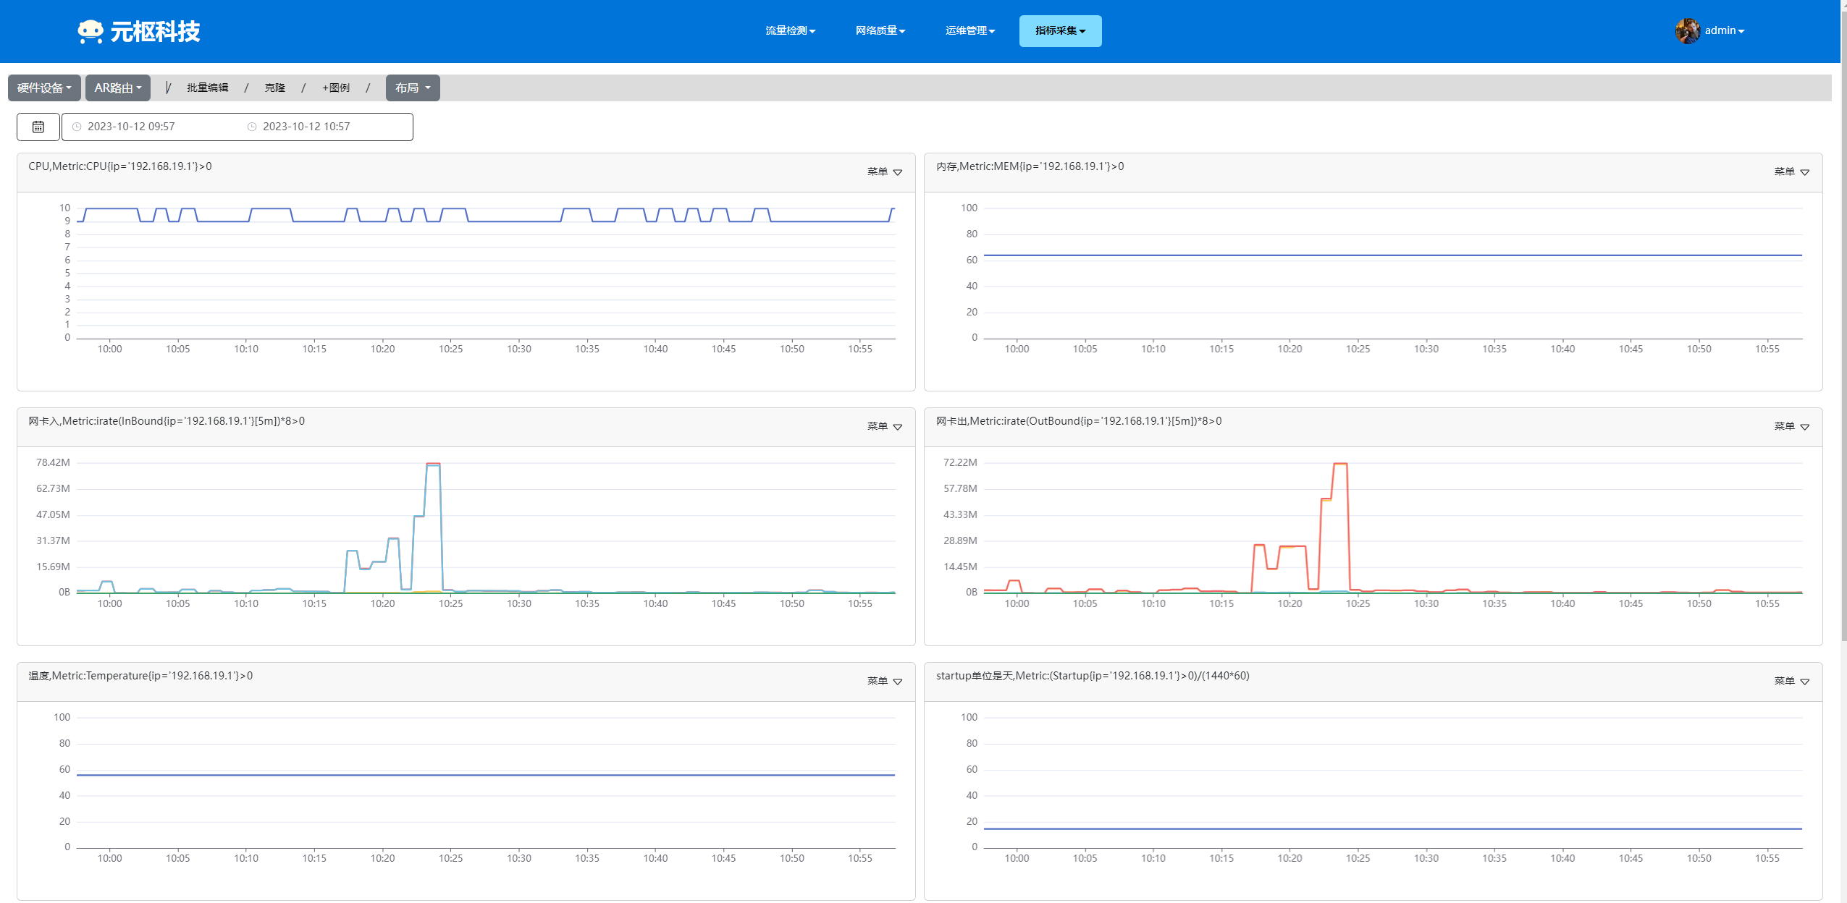Image resolution: width=1847 pixels, height=903 pixels.
Task: Click the 网卡入 InBound panel title
Action: pos(167,421)
